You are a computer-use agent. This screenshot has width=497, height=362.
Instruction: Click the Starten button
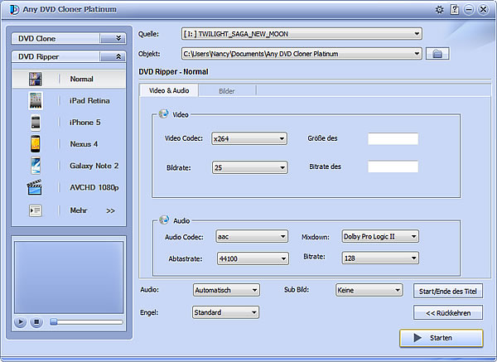(442, 338)
